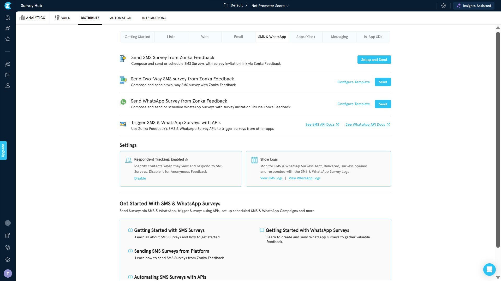Viewport: 501px width, 281px height.
Task: Click the API trigger envelope icon
Action: pos(123,124)
